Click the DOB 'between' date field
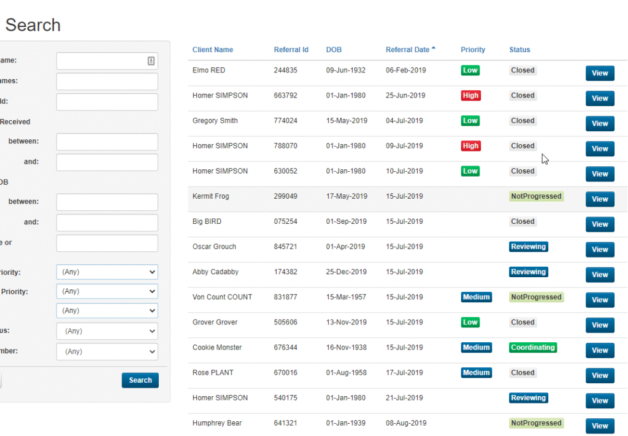The width and height of the screenshot is (628, 436). tap(107, 202)
